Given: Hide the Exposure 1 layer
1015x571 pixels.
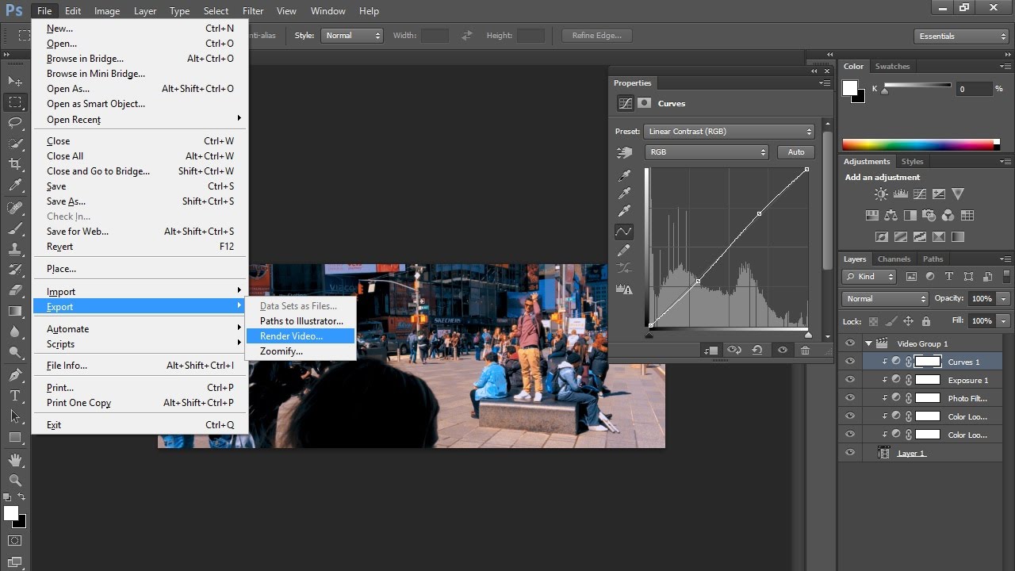Looking at the screenshot, I should (850, 380).
